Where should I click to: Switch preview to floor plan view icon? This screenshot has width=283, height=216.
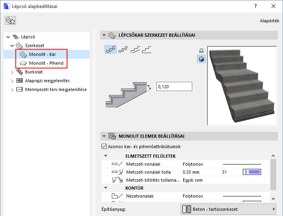point(201,51)
